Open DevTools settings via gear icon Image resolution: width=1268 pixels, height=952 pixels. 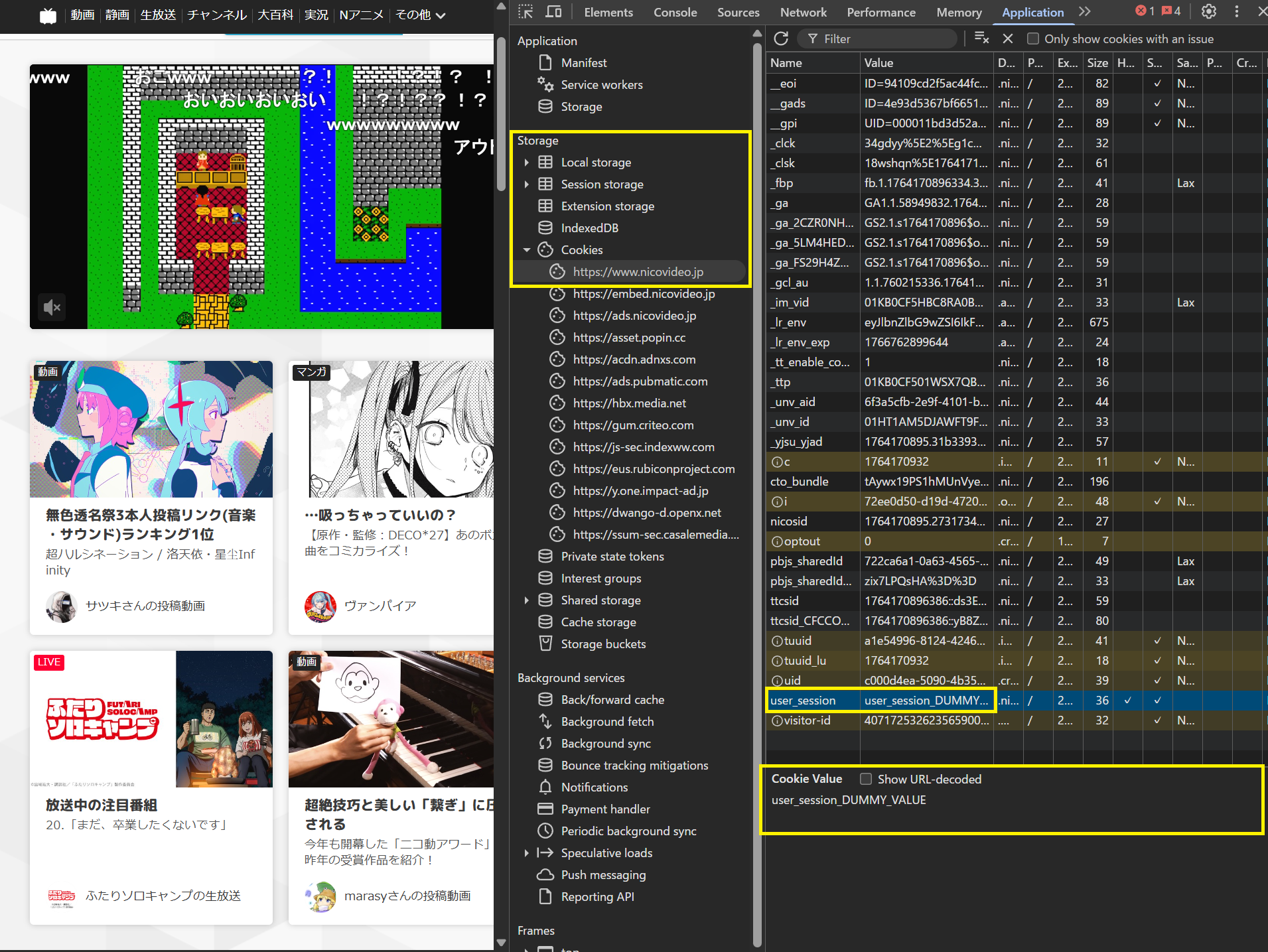click(x=1209, y=12)
